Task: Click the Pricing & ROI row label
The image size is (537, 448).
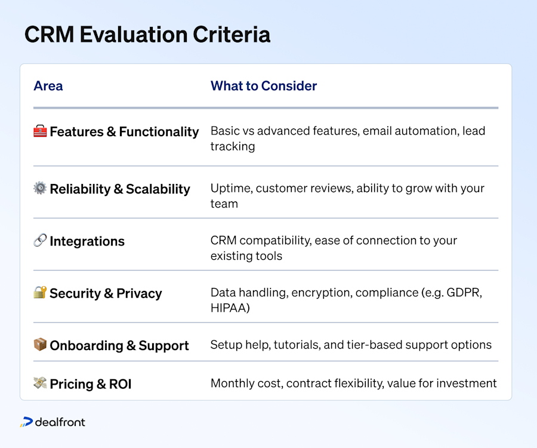Action: click(89, 384)
